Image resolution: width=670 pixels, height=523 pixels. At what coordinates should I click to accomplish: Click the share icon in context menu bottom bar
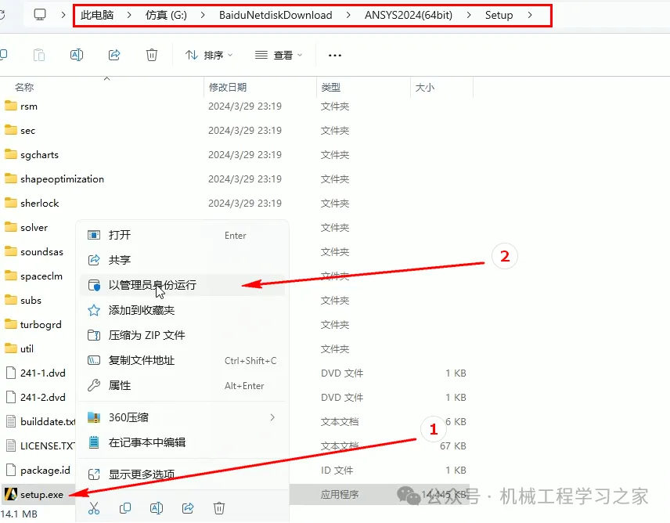coord(188,508)
